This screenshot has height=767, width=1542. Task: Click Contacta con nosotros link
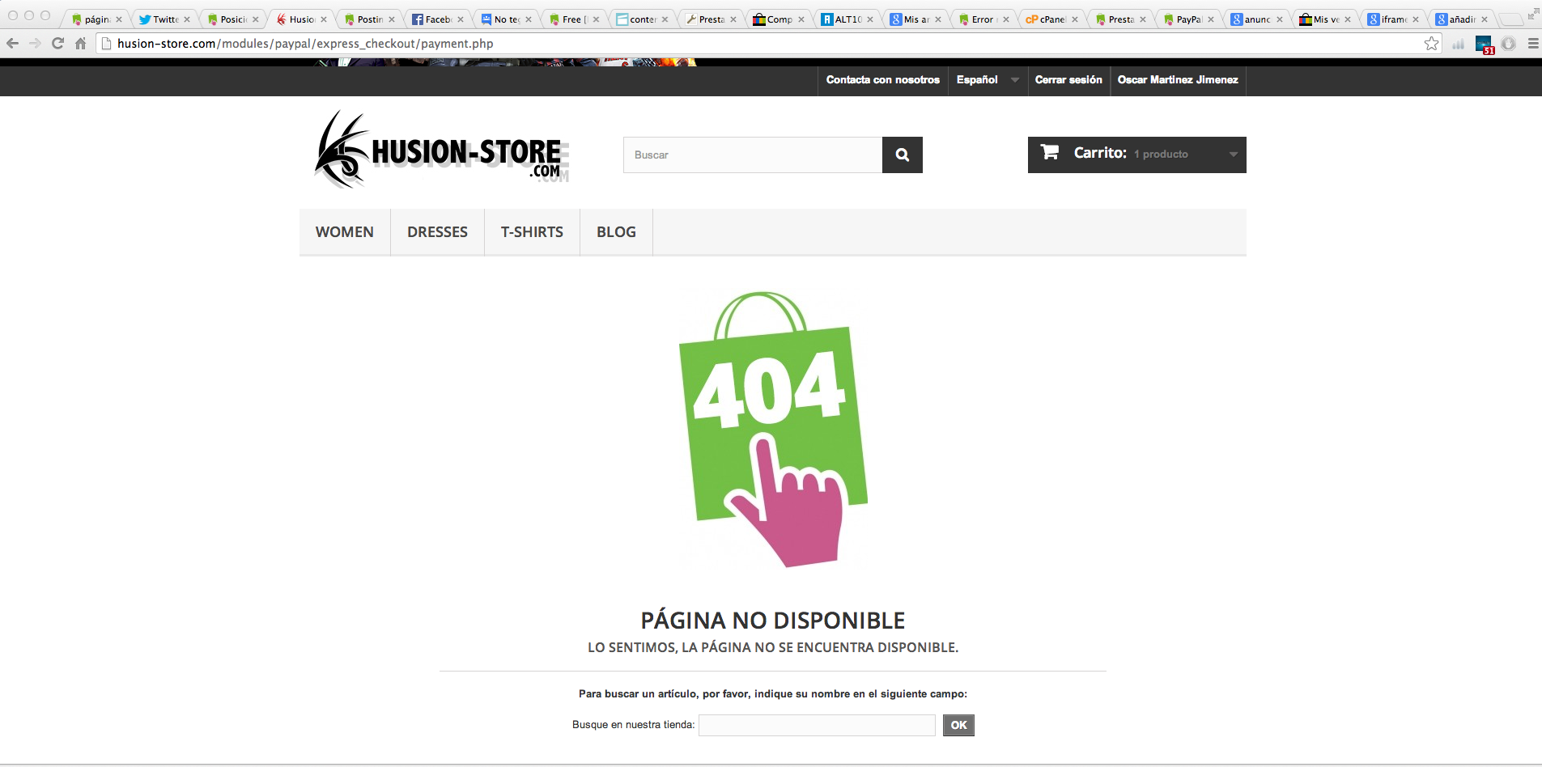883,80
